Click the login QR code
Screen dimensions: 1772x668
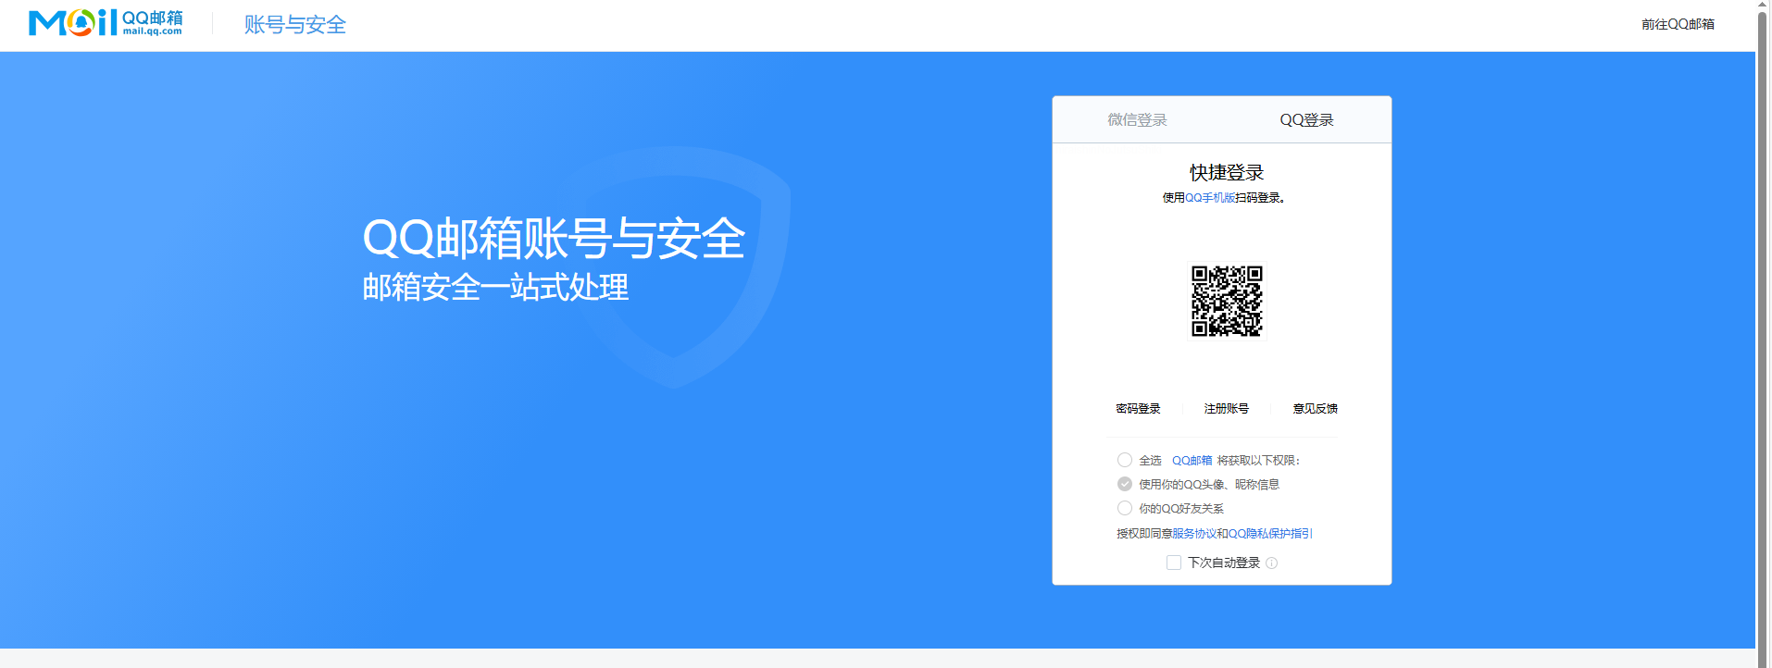1227,301
